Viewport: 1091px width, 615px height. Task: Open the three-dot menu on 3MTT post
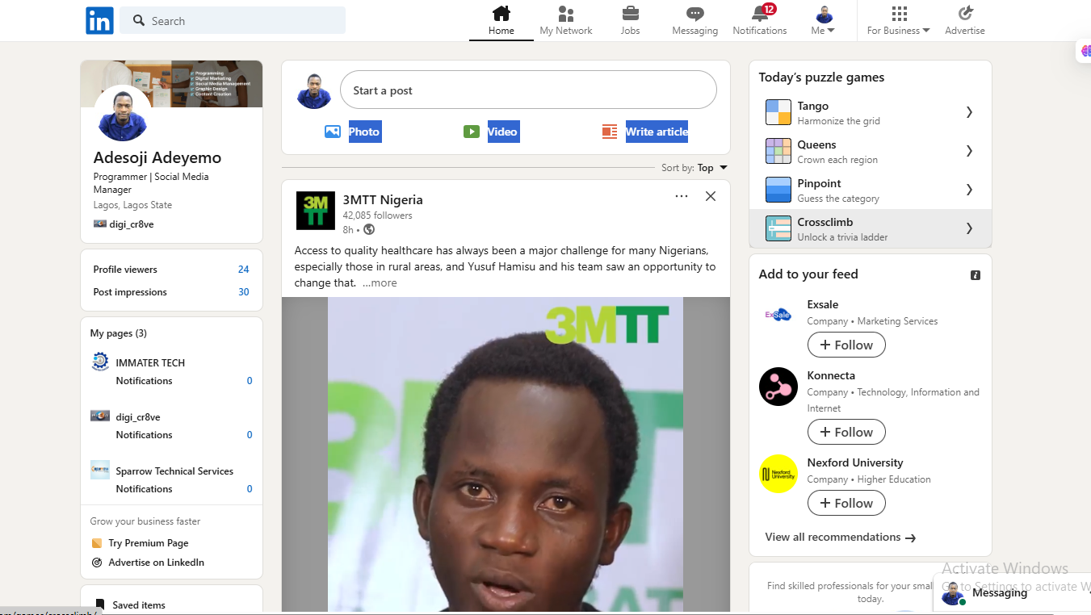coord(682,196)
